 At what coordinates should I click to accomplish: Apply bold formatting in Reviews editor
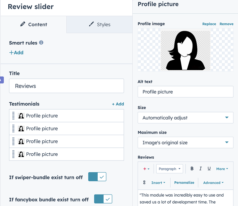(192, 169)
